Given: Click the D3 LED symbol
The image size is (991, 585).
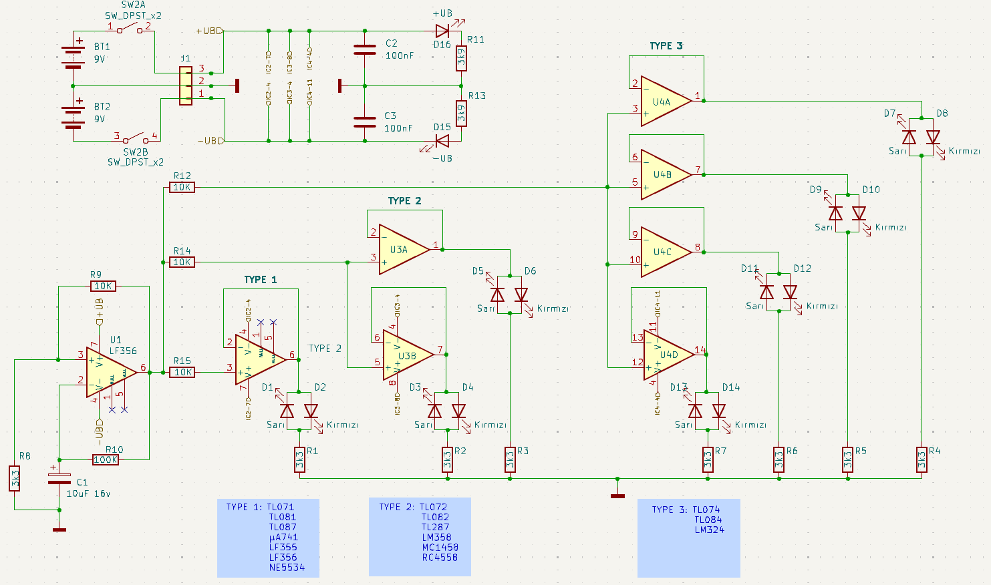Looking at the screenshot, I should click(434, 411).
